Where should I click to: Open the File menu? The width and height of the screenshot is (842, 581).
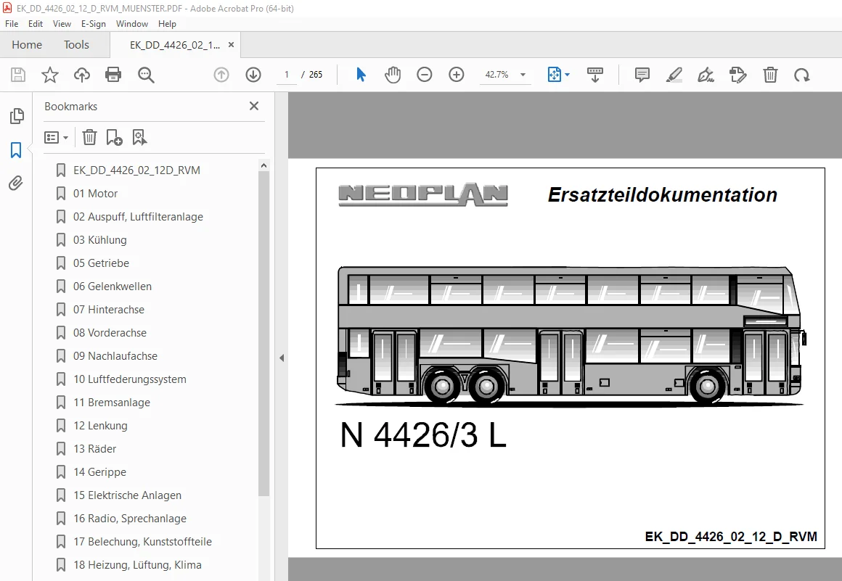click(x=12, y=24)
